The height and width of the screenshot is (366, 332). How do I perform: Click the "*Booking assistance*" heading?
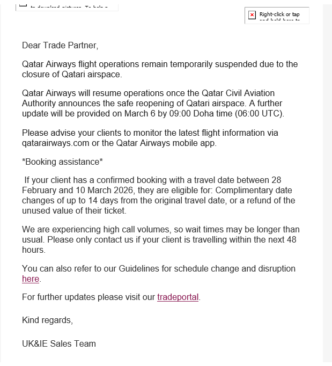(x=62, y=162)
